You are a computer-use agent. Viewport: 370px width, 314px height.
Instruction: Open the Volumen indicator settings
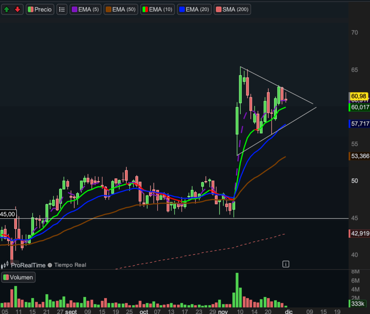pyautogui.click(x=19, y=277)
